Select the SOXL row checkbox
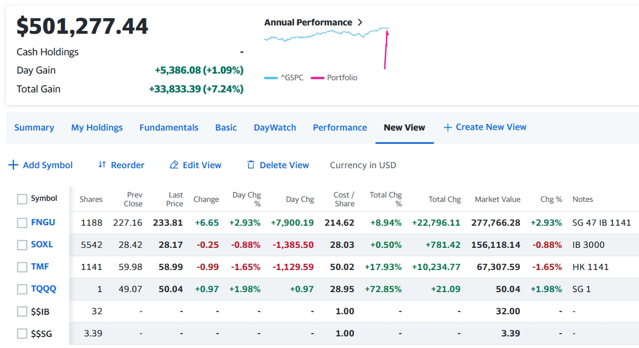Image resolution: width=639 pixels, height=348 pixels. [22, 245]
